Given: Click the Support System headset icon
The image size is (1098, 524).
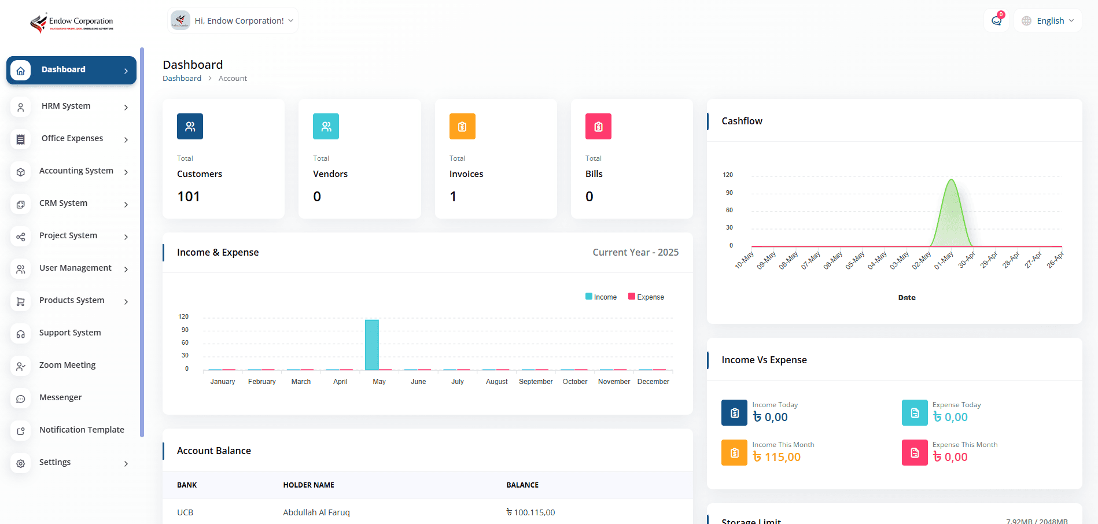Looking at the screenshot, I should [21, 334].
